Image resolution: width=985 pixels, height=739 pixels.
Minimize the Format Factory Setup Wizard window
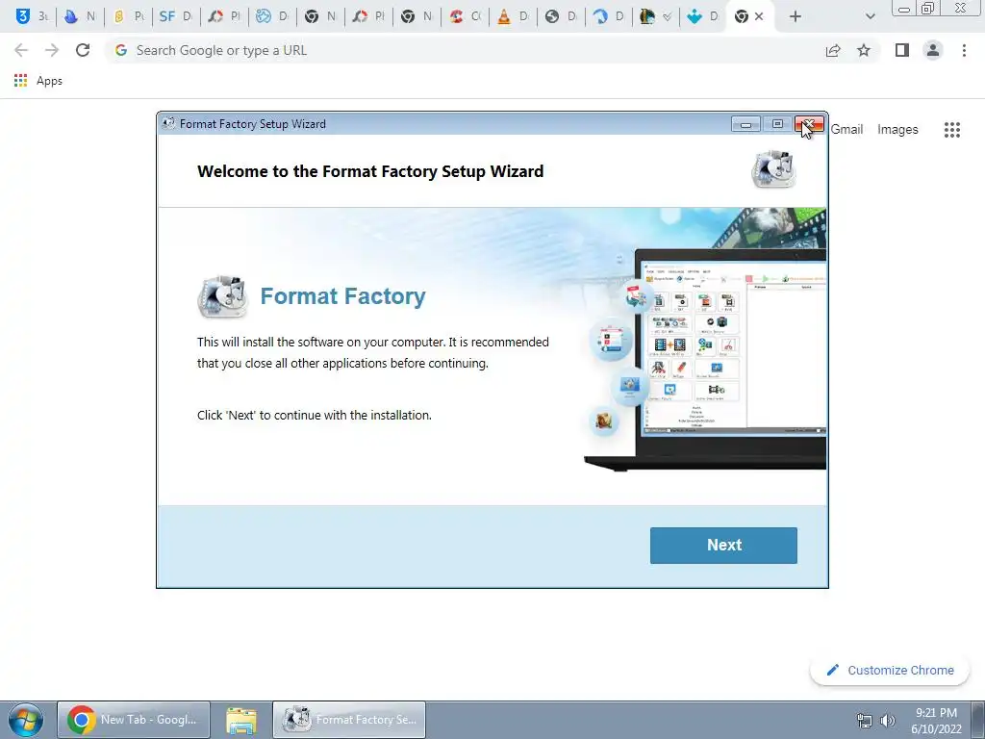coord(745,124)
